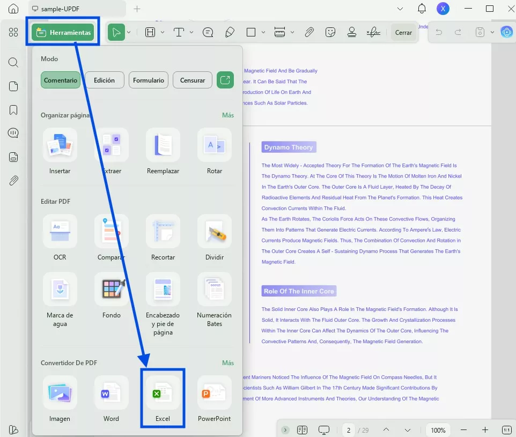Convert PDF to Imagen
Image resolution: width=516 pixels, height=437 pixels.
tap(60, 399)
